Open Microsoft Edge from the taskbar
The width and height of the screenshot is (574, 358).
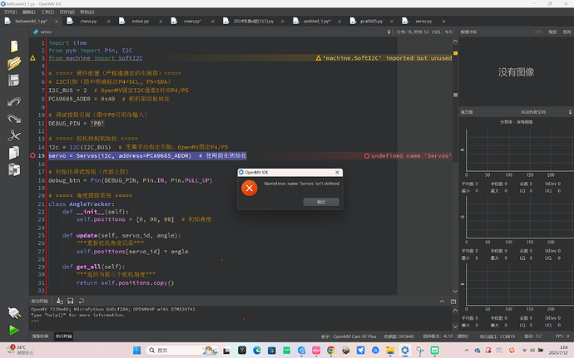pos(257,351)
